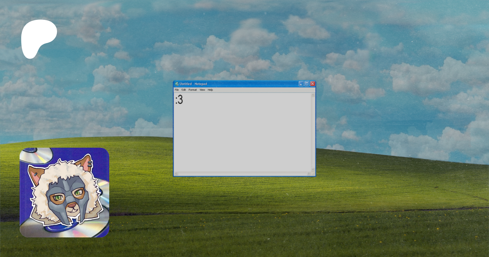Open Notepad's View menu
489x257 pixels.
[x=202, y=90]
